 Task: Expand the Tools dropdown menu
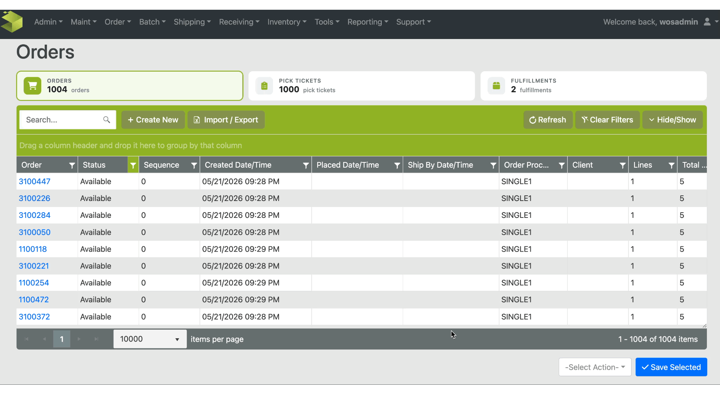click(x=327, y=22)
